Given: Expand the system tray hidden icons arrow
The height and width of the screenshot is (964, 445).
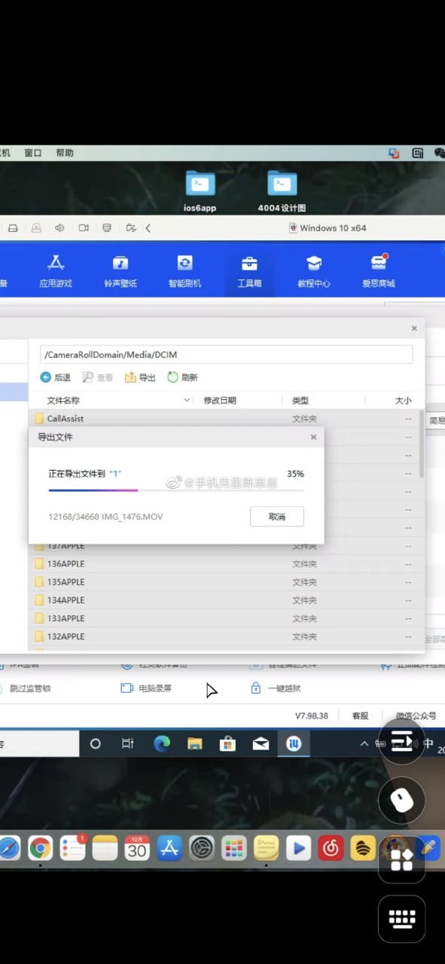Looking at the screenshot, I should click(364, 743).
